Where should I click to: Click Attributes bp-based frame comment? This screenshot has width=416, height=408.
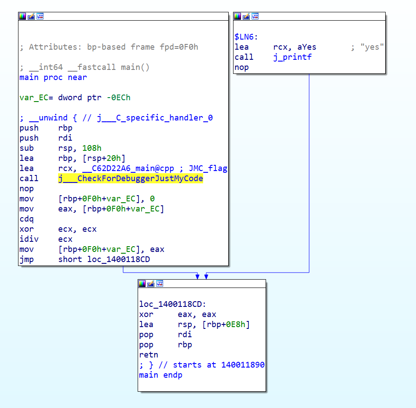click(109, 47)
